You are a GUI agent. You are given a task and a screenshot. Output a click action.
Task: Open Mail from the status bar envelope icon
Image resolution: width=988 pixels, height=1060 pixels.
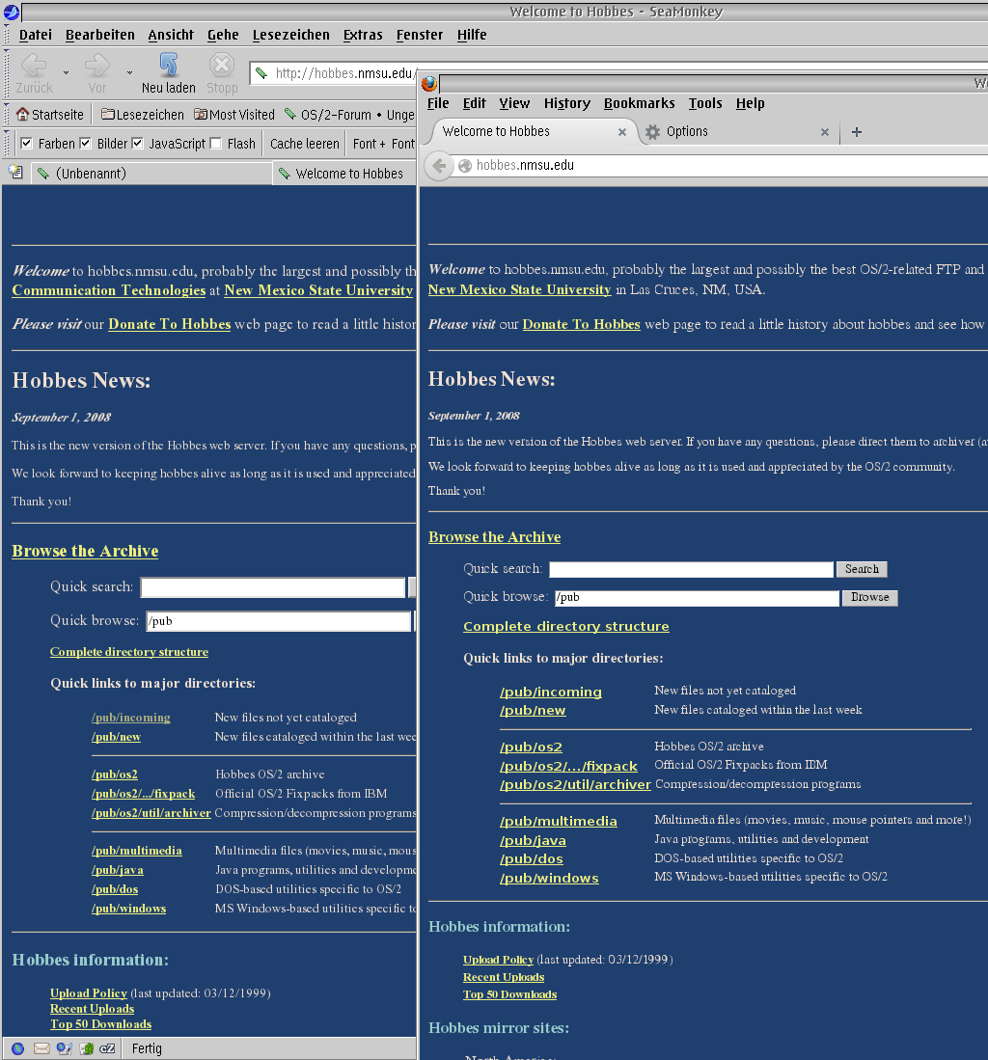(x=41, y=1048)
